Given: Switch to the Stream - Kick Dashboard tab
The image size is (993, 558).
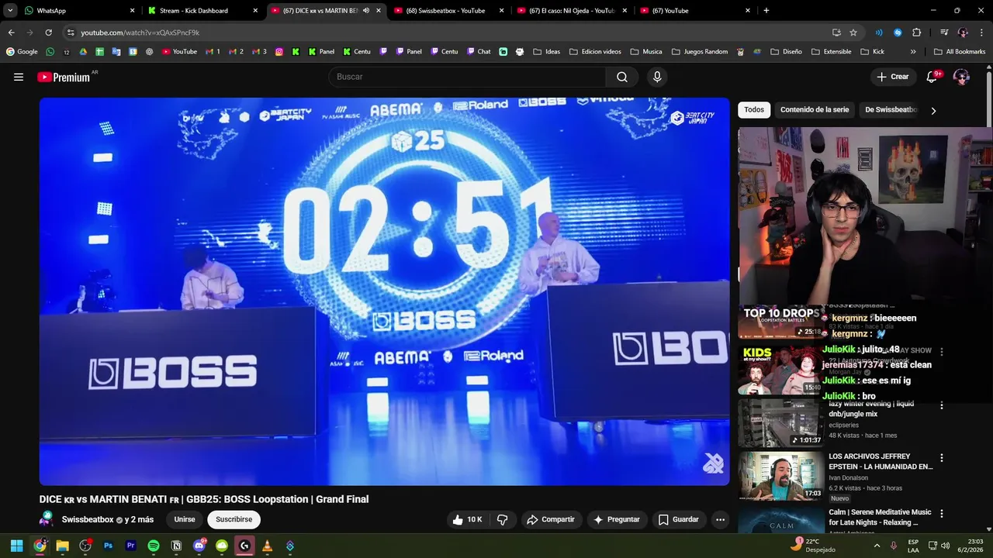Looking at the screenshot, I should (x=203, y=11).
